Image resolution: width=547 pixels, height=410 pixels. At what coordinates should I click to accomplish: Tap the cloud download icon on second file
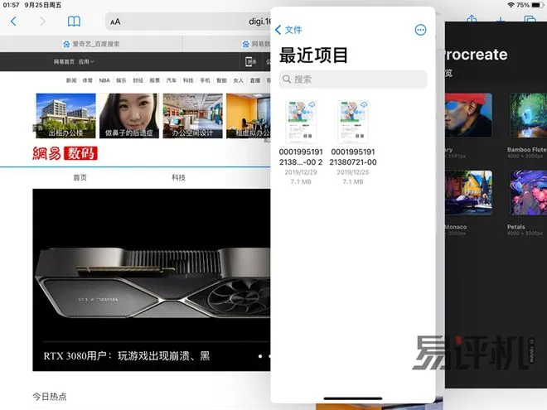[364, 104]
